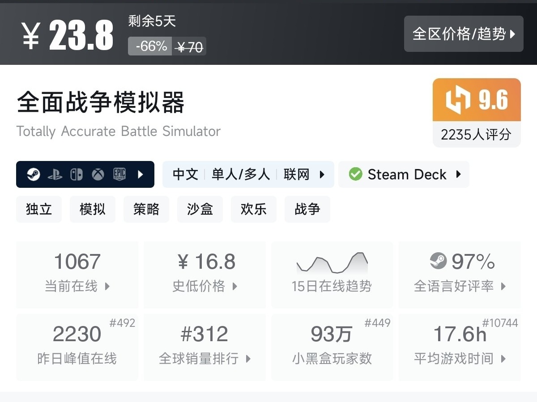Click the Xiaoheihe logo in score badge

458,100
